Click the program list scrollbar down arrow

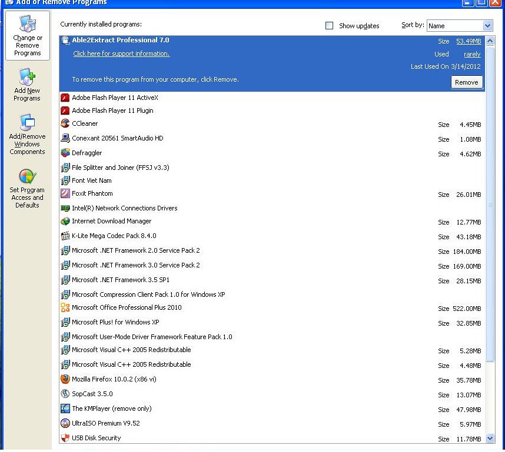[490, 438]
